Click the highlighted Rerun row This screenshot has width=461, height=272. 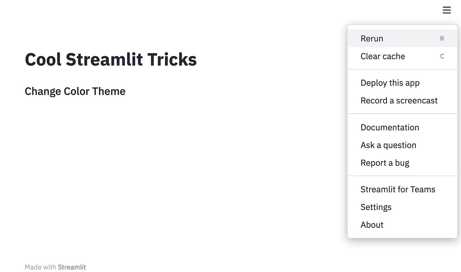point(402,38)
